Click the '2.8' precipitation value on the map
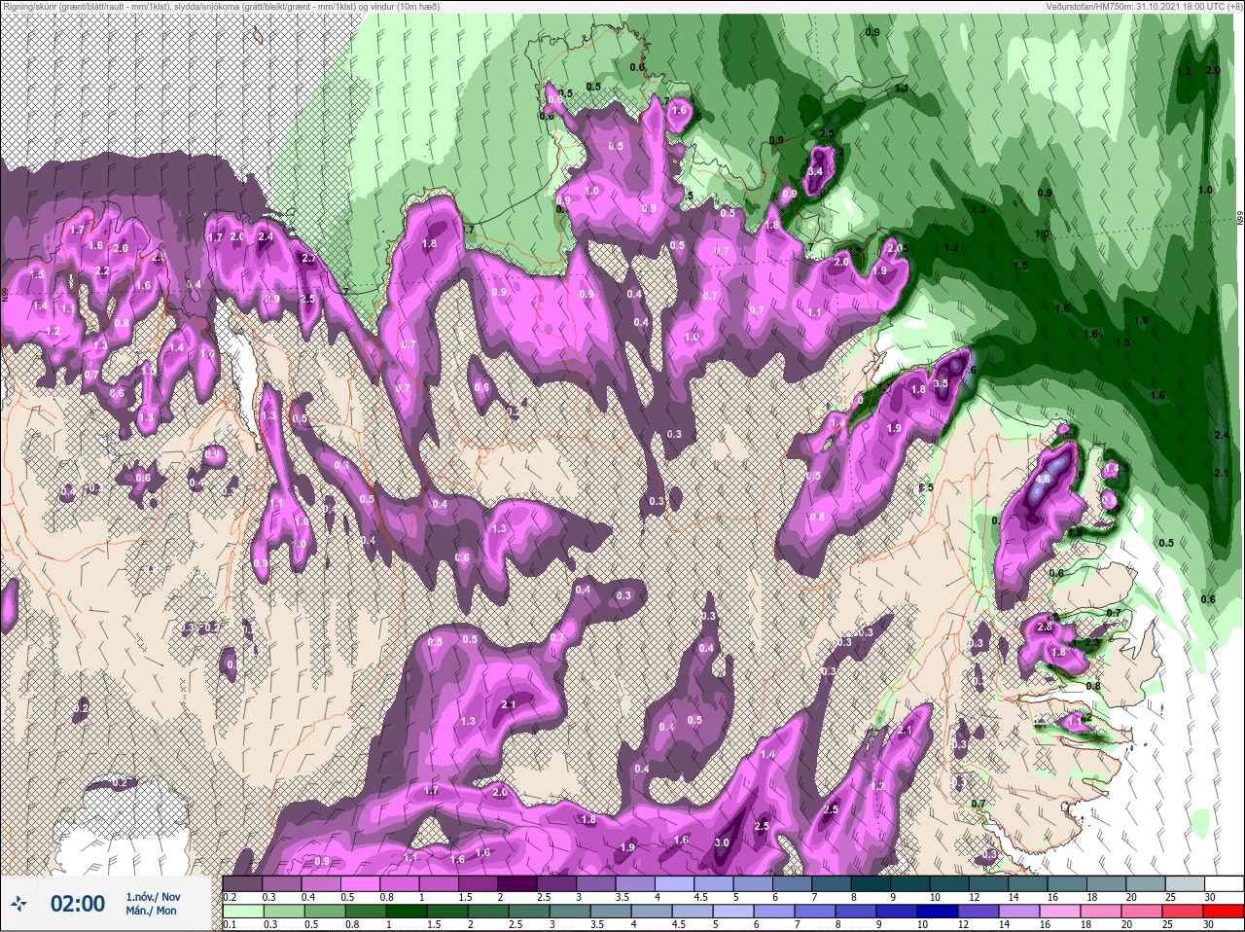 1046,627
